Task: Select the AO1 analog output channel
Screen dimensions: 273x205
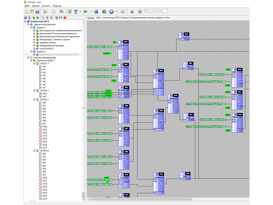Action: (x=45, y=96)
